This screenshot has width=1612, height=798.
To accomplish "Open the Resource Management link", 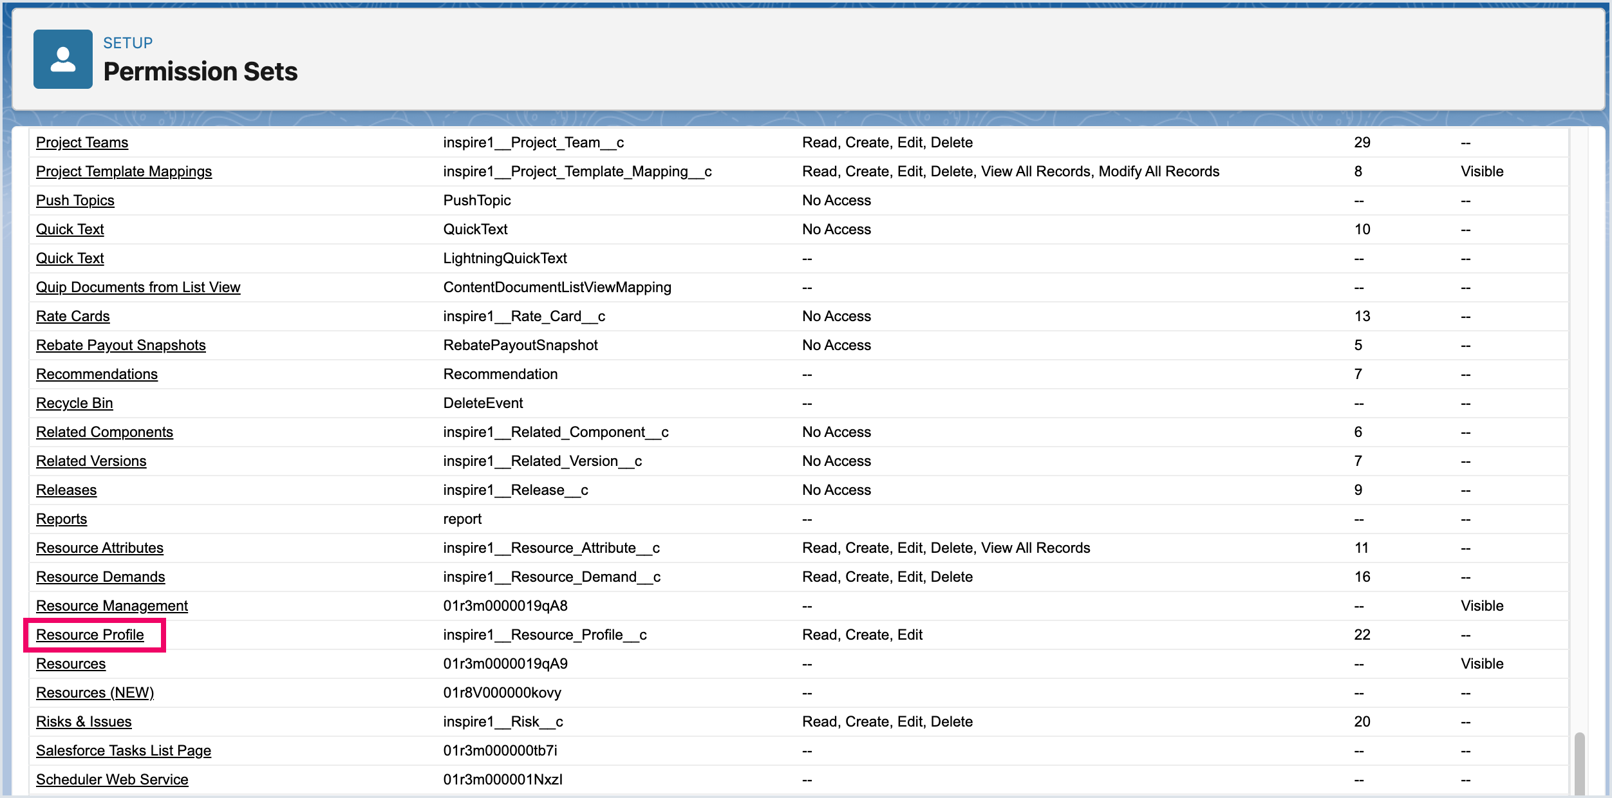I will [112, 606].
